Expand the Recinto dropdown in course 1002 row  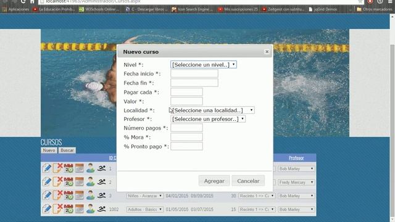coord(257,210)
